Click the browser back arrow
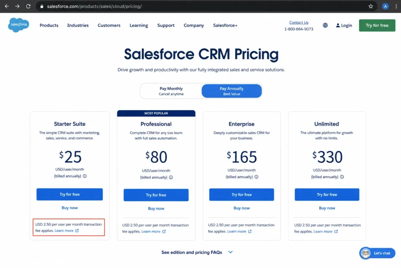The width and height of the screenshot is (401, 268). click(7, 6)
